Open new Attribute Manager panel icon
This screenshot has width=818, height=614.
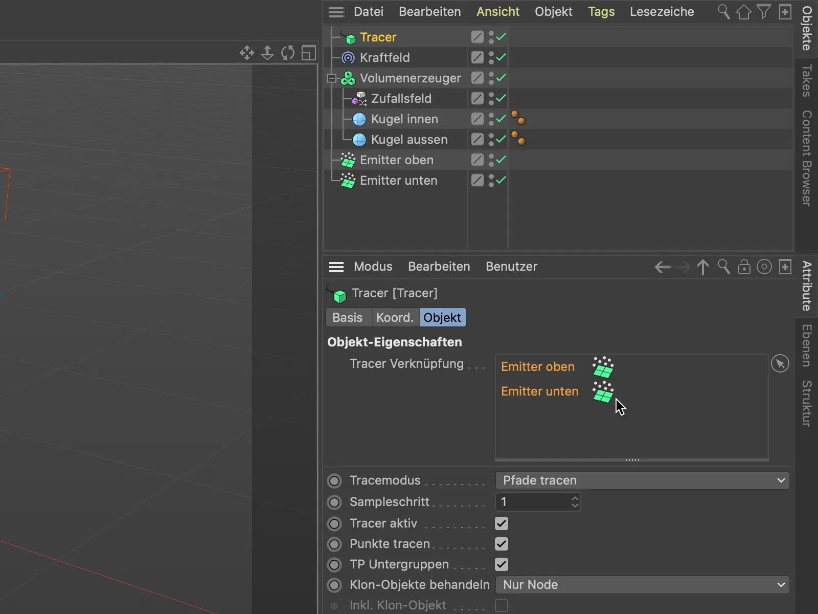[785, 267]
